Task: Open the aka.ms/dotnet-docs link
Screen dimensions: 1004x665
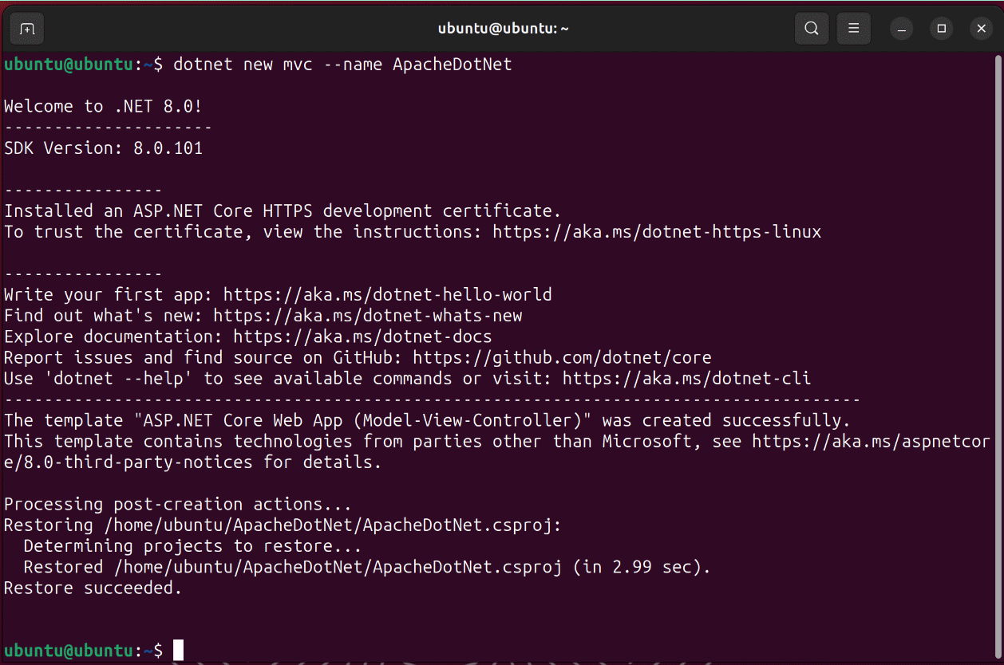Action: click(x=363, y=336)
